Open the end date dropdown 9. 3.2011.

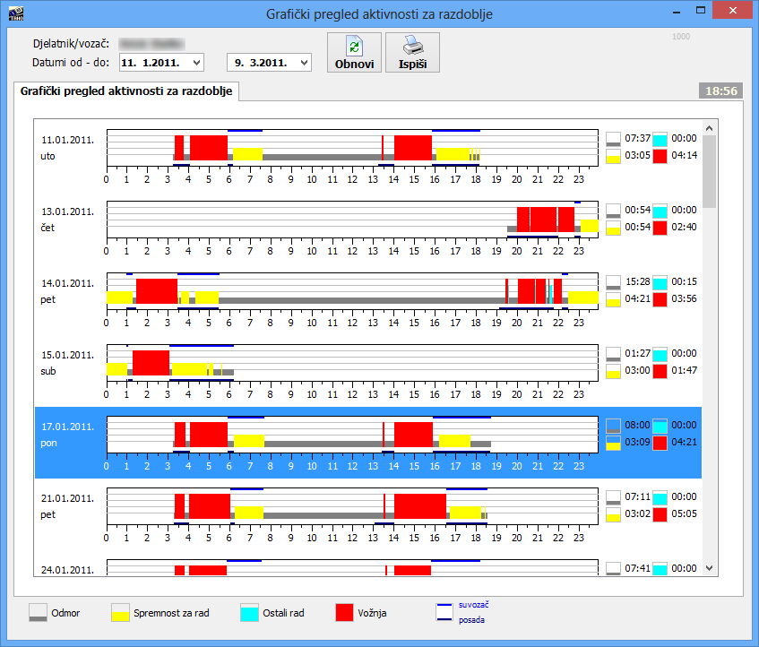[x=304, y=63]
